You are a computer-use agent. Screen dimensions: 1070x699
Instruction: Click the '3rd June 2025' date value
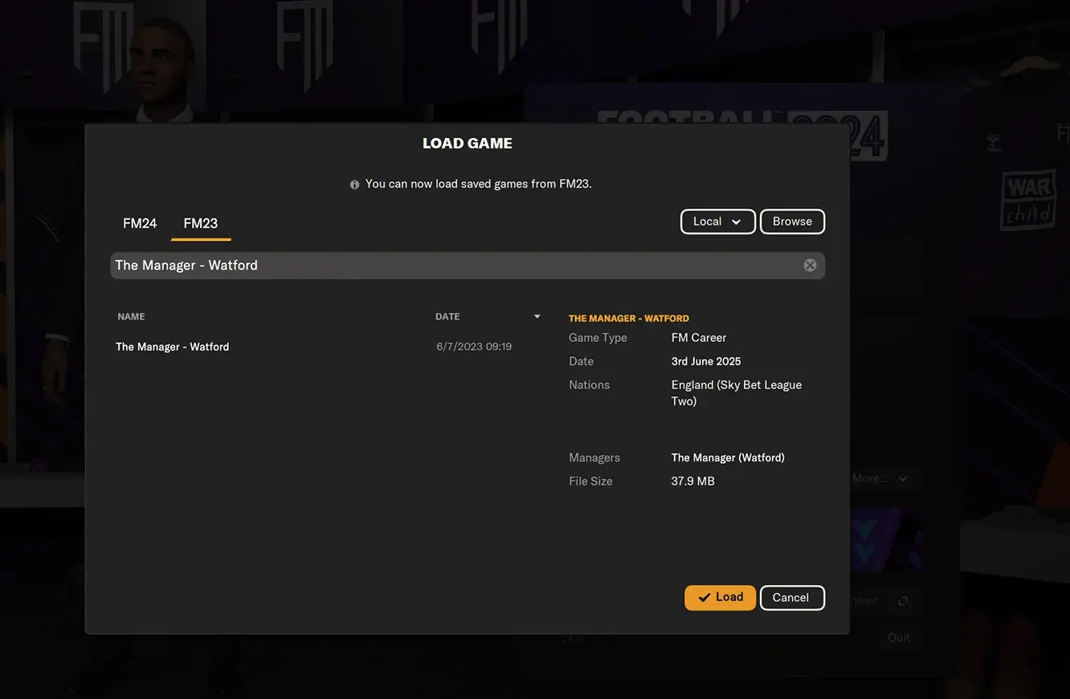click(706, 361)
